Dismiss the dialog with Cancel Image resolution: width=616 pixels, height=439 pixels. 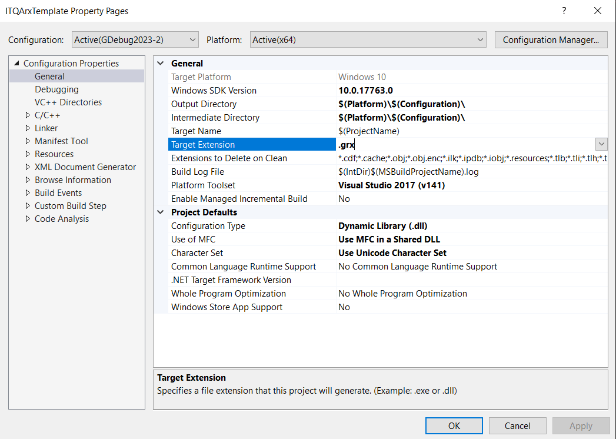point(517,425)
